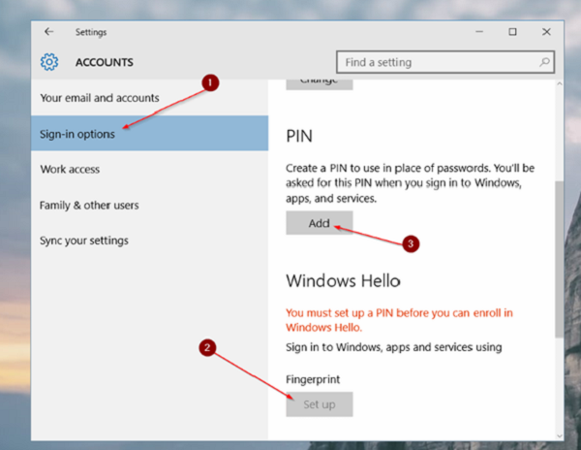Open Family & other users
581x450 pixels.
tap(89, 206)
